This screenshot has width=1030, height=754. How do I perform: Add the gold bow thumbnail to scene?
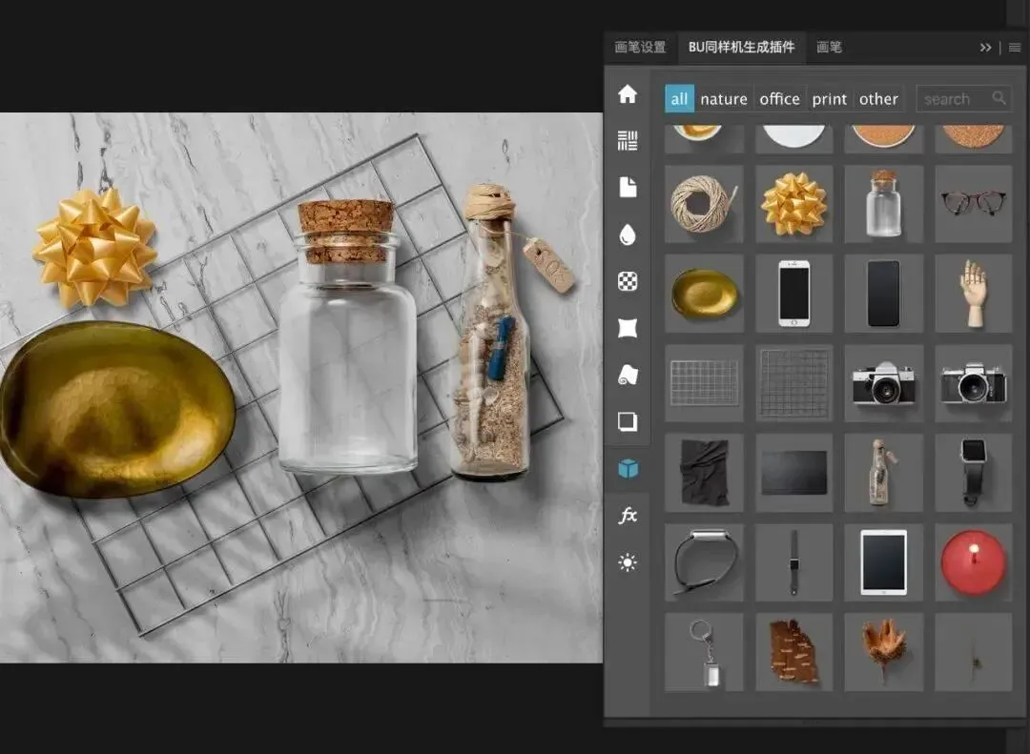[794, 204]
